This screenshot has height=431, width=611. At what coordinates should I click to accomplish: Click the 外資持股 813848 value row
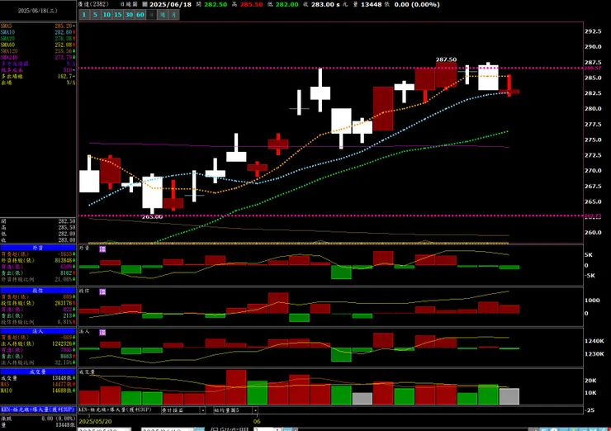click(38, 260)
